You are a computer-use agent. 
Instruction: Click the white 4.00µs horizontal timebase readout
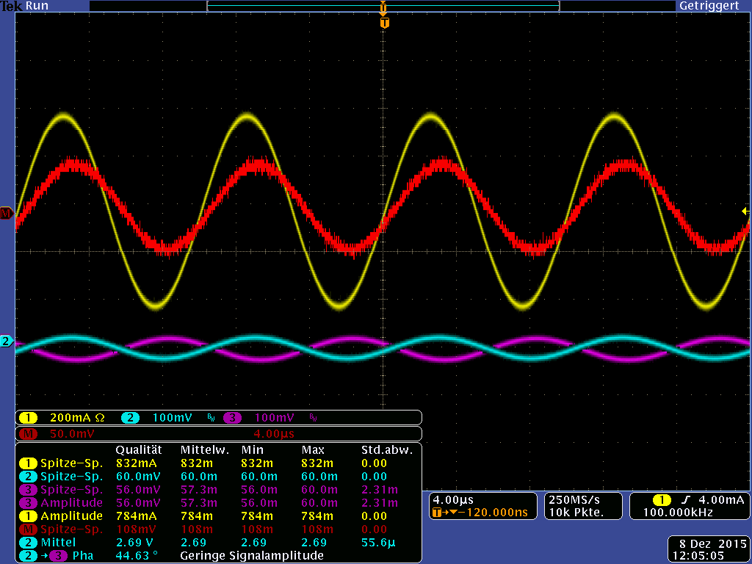pos(453,500)
